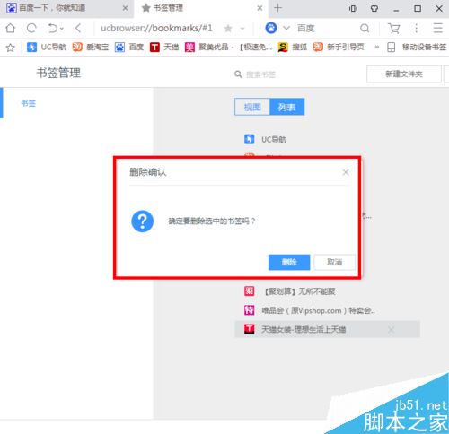Click the red T icon of 天猫女装 row
The height and width of the screenshot is (434, 449).
click(249, 329)
